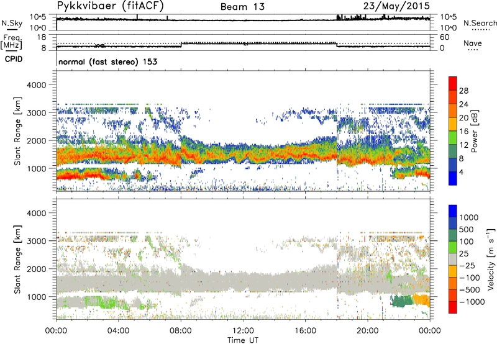Select "3000" on the power panel range axis
The height and width of the screenshot is (344, 497).
coord(36,113)
